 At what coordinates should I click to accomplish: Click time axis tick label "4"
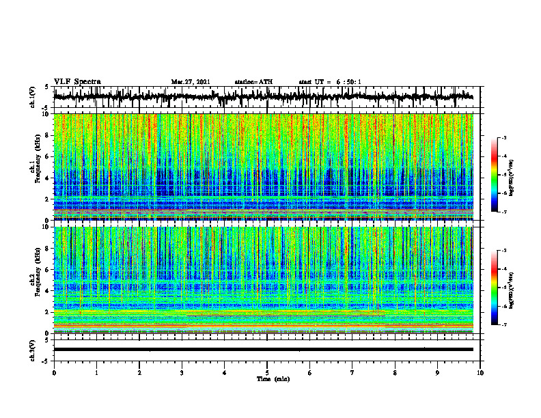225,373
